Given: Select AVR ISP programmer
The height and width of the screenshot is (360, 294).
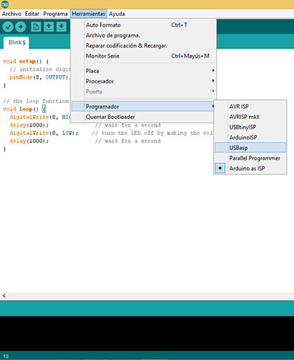Looking at the screenshot, I should pos(250,106).
